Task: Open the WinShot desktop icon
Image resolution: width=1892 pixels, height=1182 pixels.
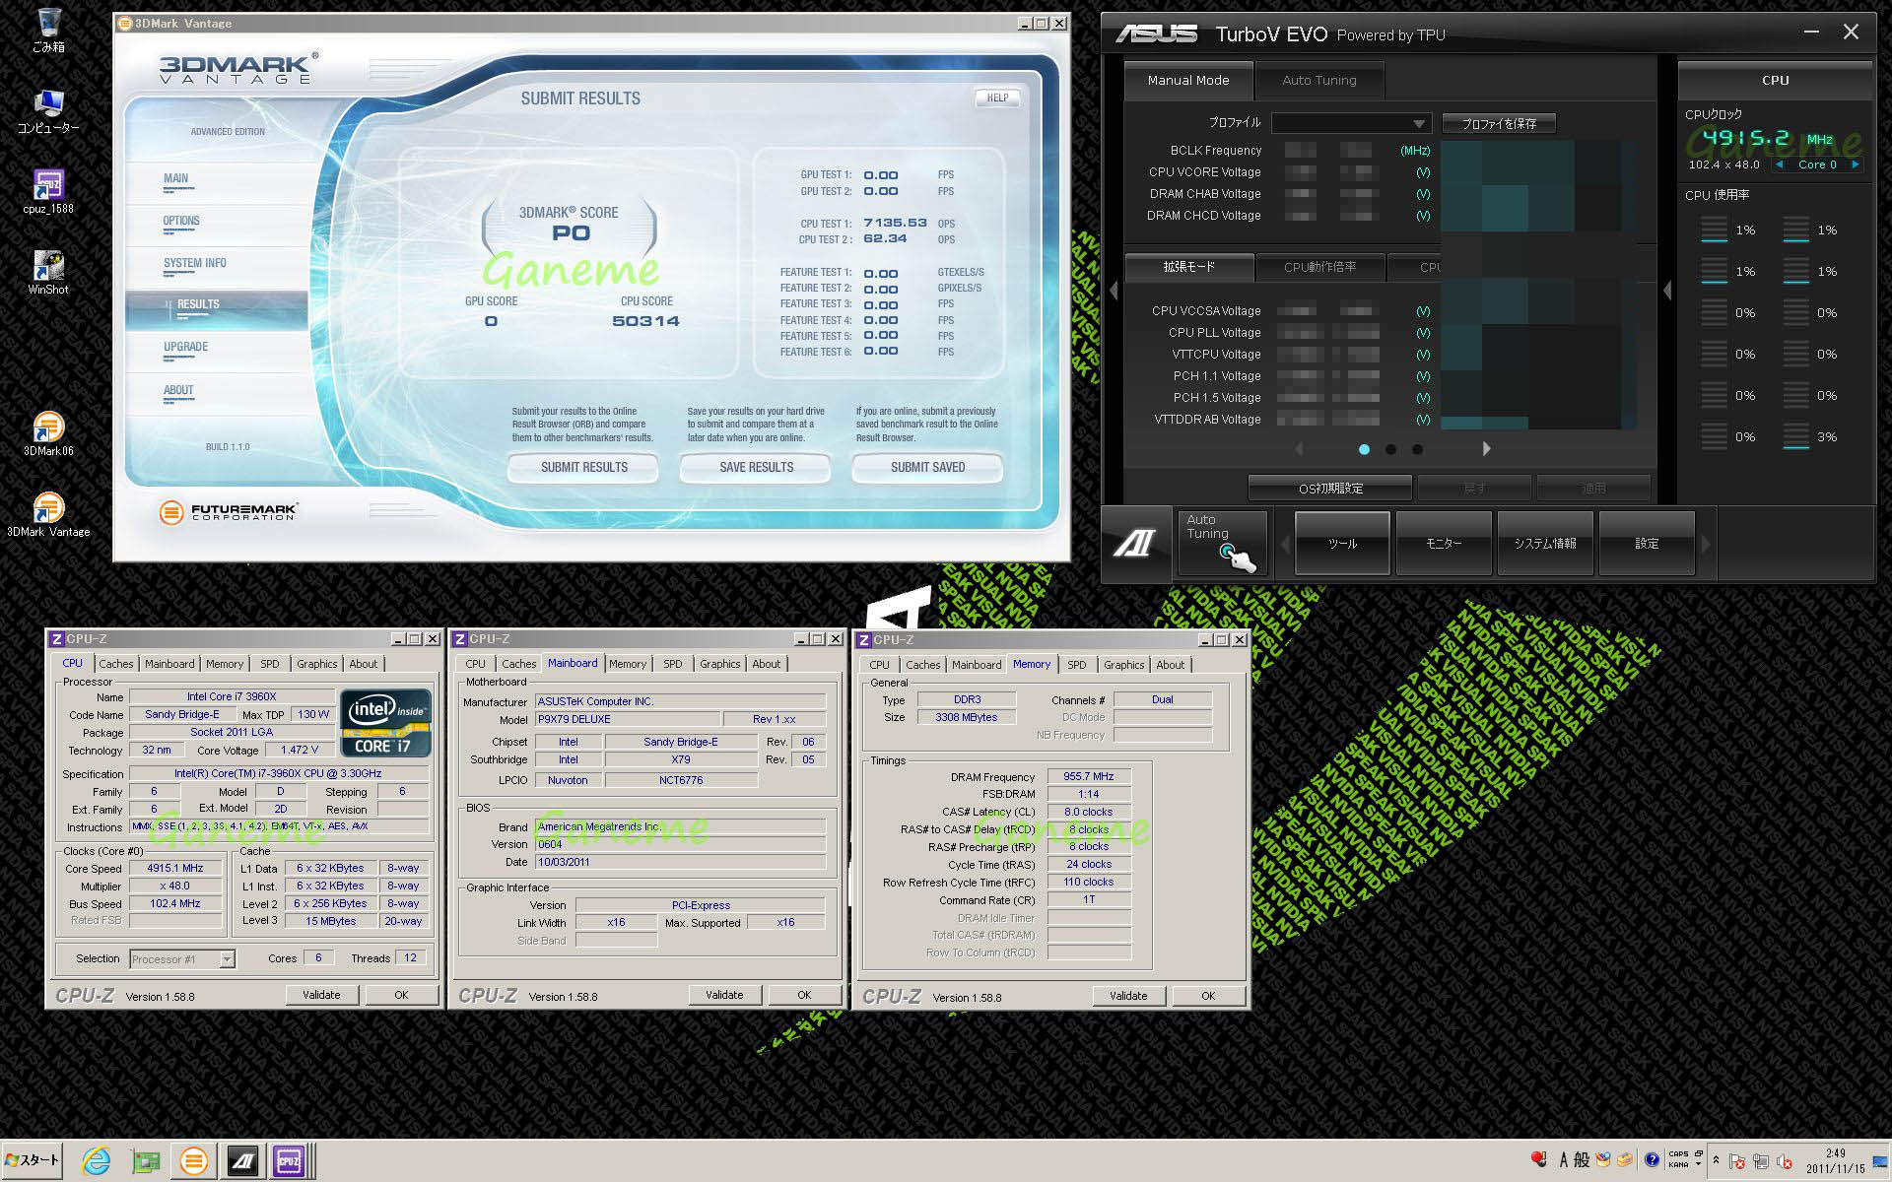Action: tap(48, 267)
